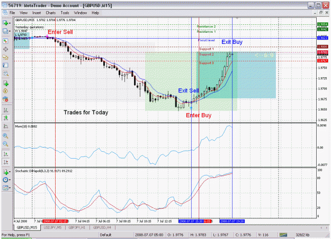Select the "Enter Sell" chart label

tap(60, 32)
